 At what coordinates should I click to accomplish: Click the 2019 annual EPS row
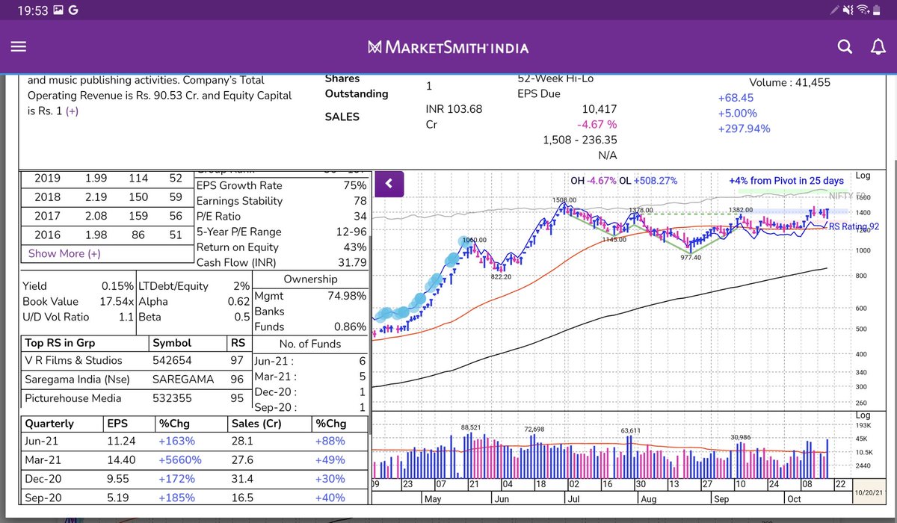[x=107, y=178]
